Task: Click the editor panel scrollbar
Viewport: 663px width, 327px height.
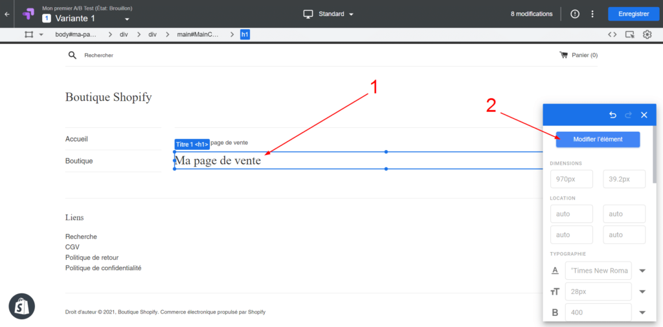Action: pos(655,154)
